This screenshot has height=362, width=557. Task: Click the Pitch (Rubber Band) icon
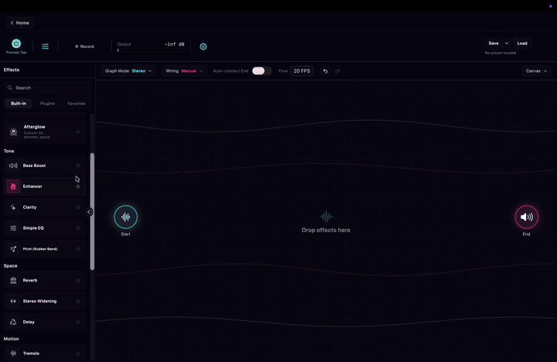pyautogui.click(x=13, y=248)
